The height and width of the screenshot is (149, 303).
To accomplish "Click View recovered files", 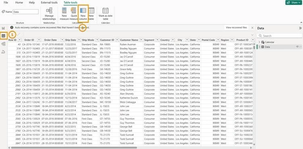I will point(237,28).
